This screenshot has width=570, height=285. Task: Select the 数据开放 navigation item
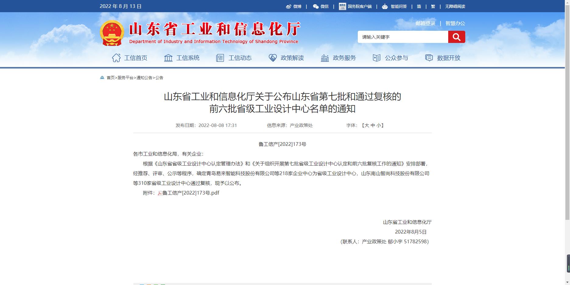pos(443,58)
